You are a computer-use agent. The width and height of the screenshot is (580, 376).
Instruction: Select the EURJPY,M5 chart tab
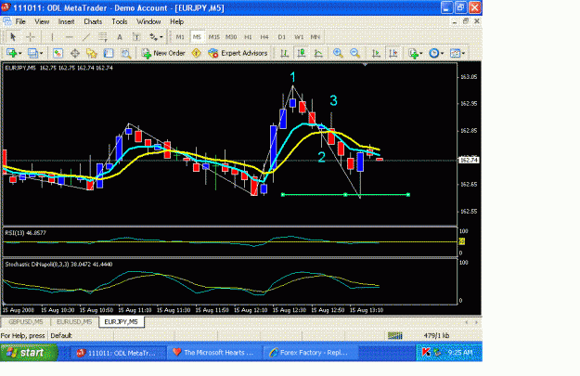(x=122, y=322)
